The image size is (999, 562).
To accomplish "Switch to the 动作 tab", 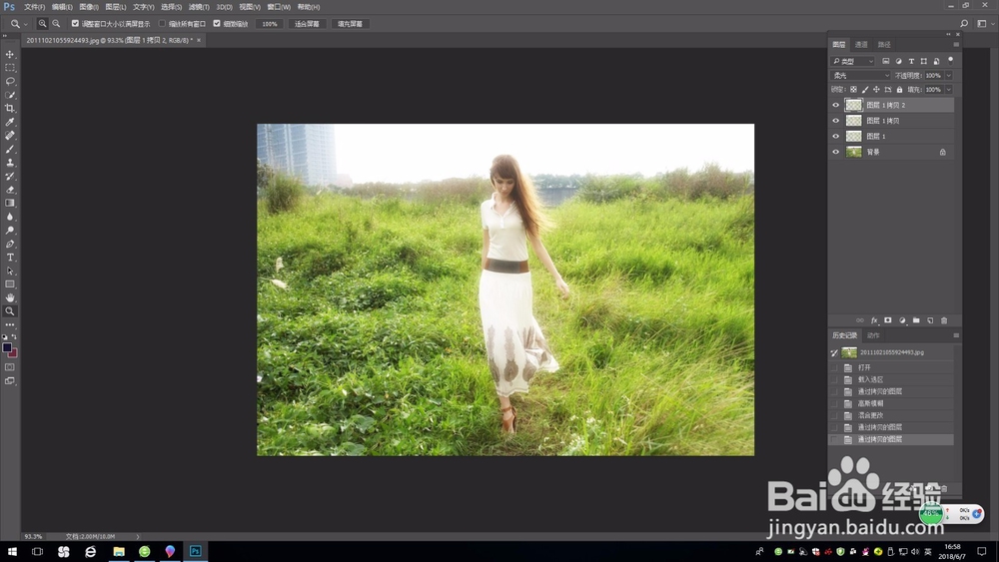I will click(x=873, y=335).
